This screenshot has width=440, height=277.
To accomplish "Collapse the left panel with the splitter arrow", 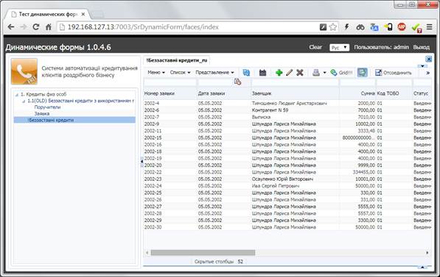I will point(142,162).
